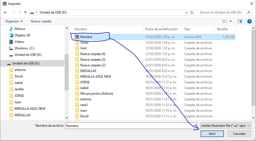Screen dimensions: 256x141
Task: Click the Objetos 3D cube icon
Action: pos(11,35)
